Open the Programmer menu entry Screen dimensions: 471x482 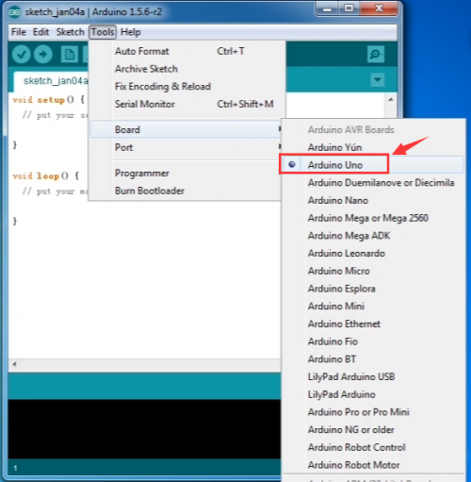[x=186, y=173]
